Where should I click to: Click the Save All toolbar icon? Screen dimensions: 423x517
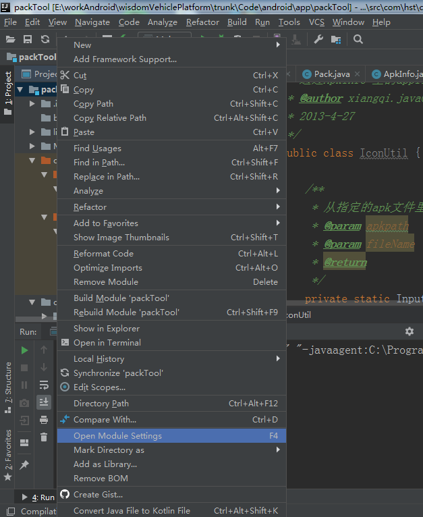tap(28, 40)
